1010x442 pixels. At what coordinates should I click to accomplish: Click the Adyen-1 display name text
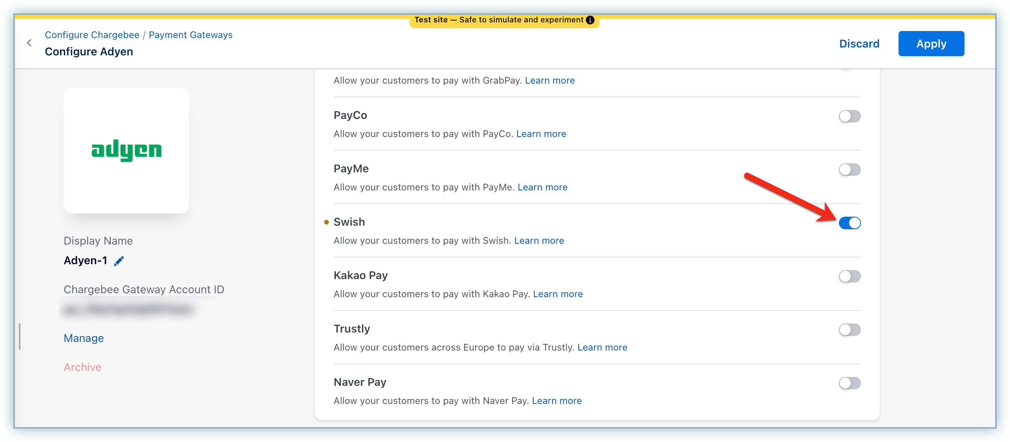click(x=85, y=261)
